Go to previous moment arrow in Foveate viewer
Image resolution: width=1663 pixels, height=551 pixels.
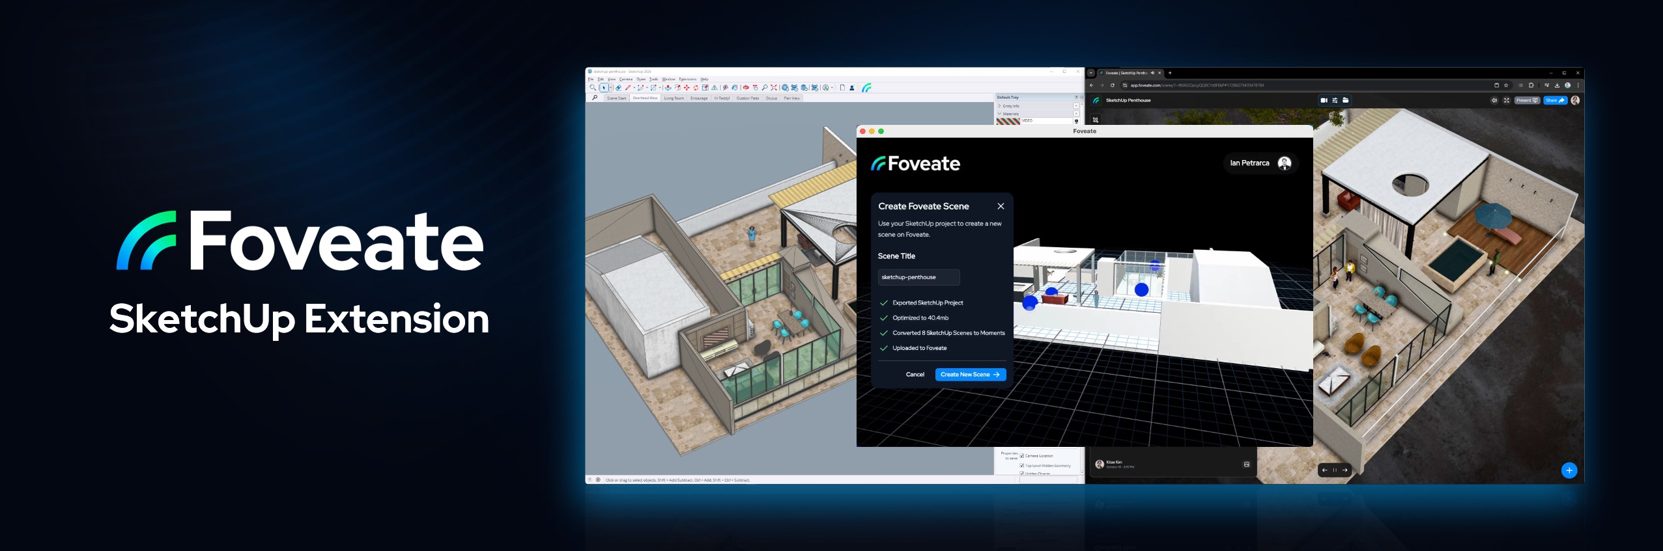pos(1325,470)
